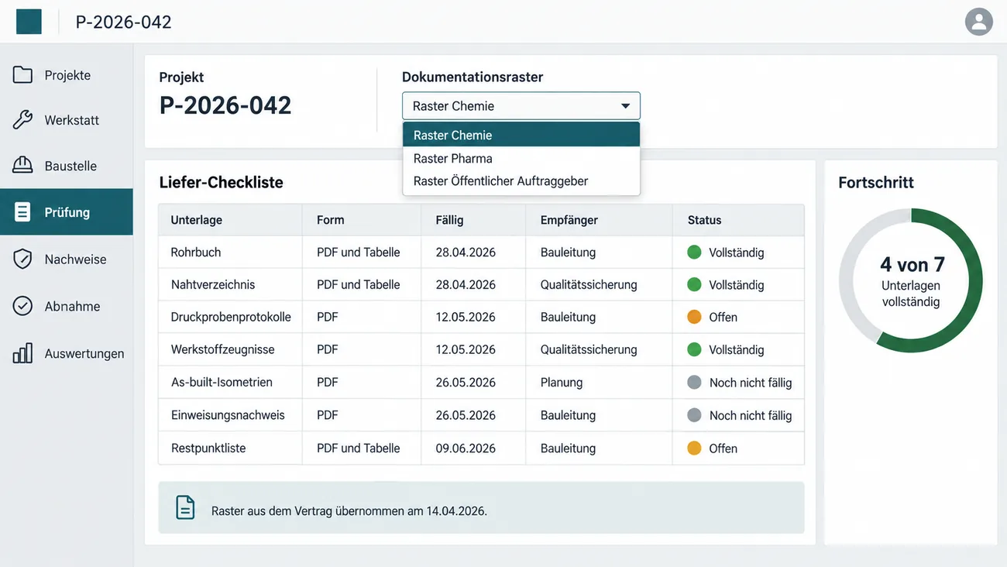Click the Fortschritt progress ring
Image resolution: width=1007 pixels, height=567 pixels.
click(911, 280)
